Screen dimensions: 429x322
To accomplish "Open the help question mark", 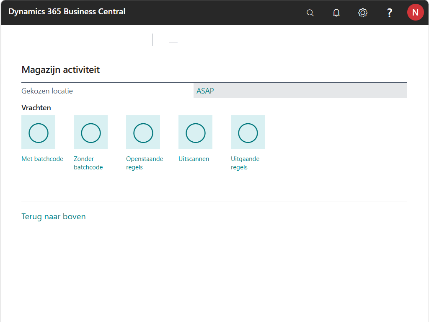I will pyautogui.click(x=389, y=13).
